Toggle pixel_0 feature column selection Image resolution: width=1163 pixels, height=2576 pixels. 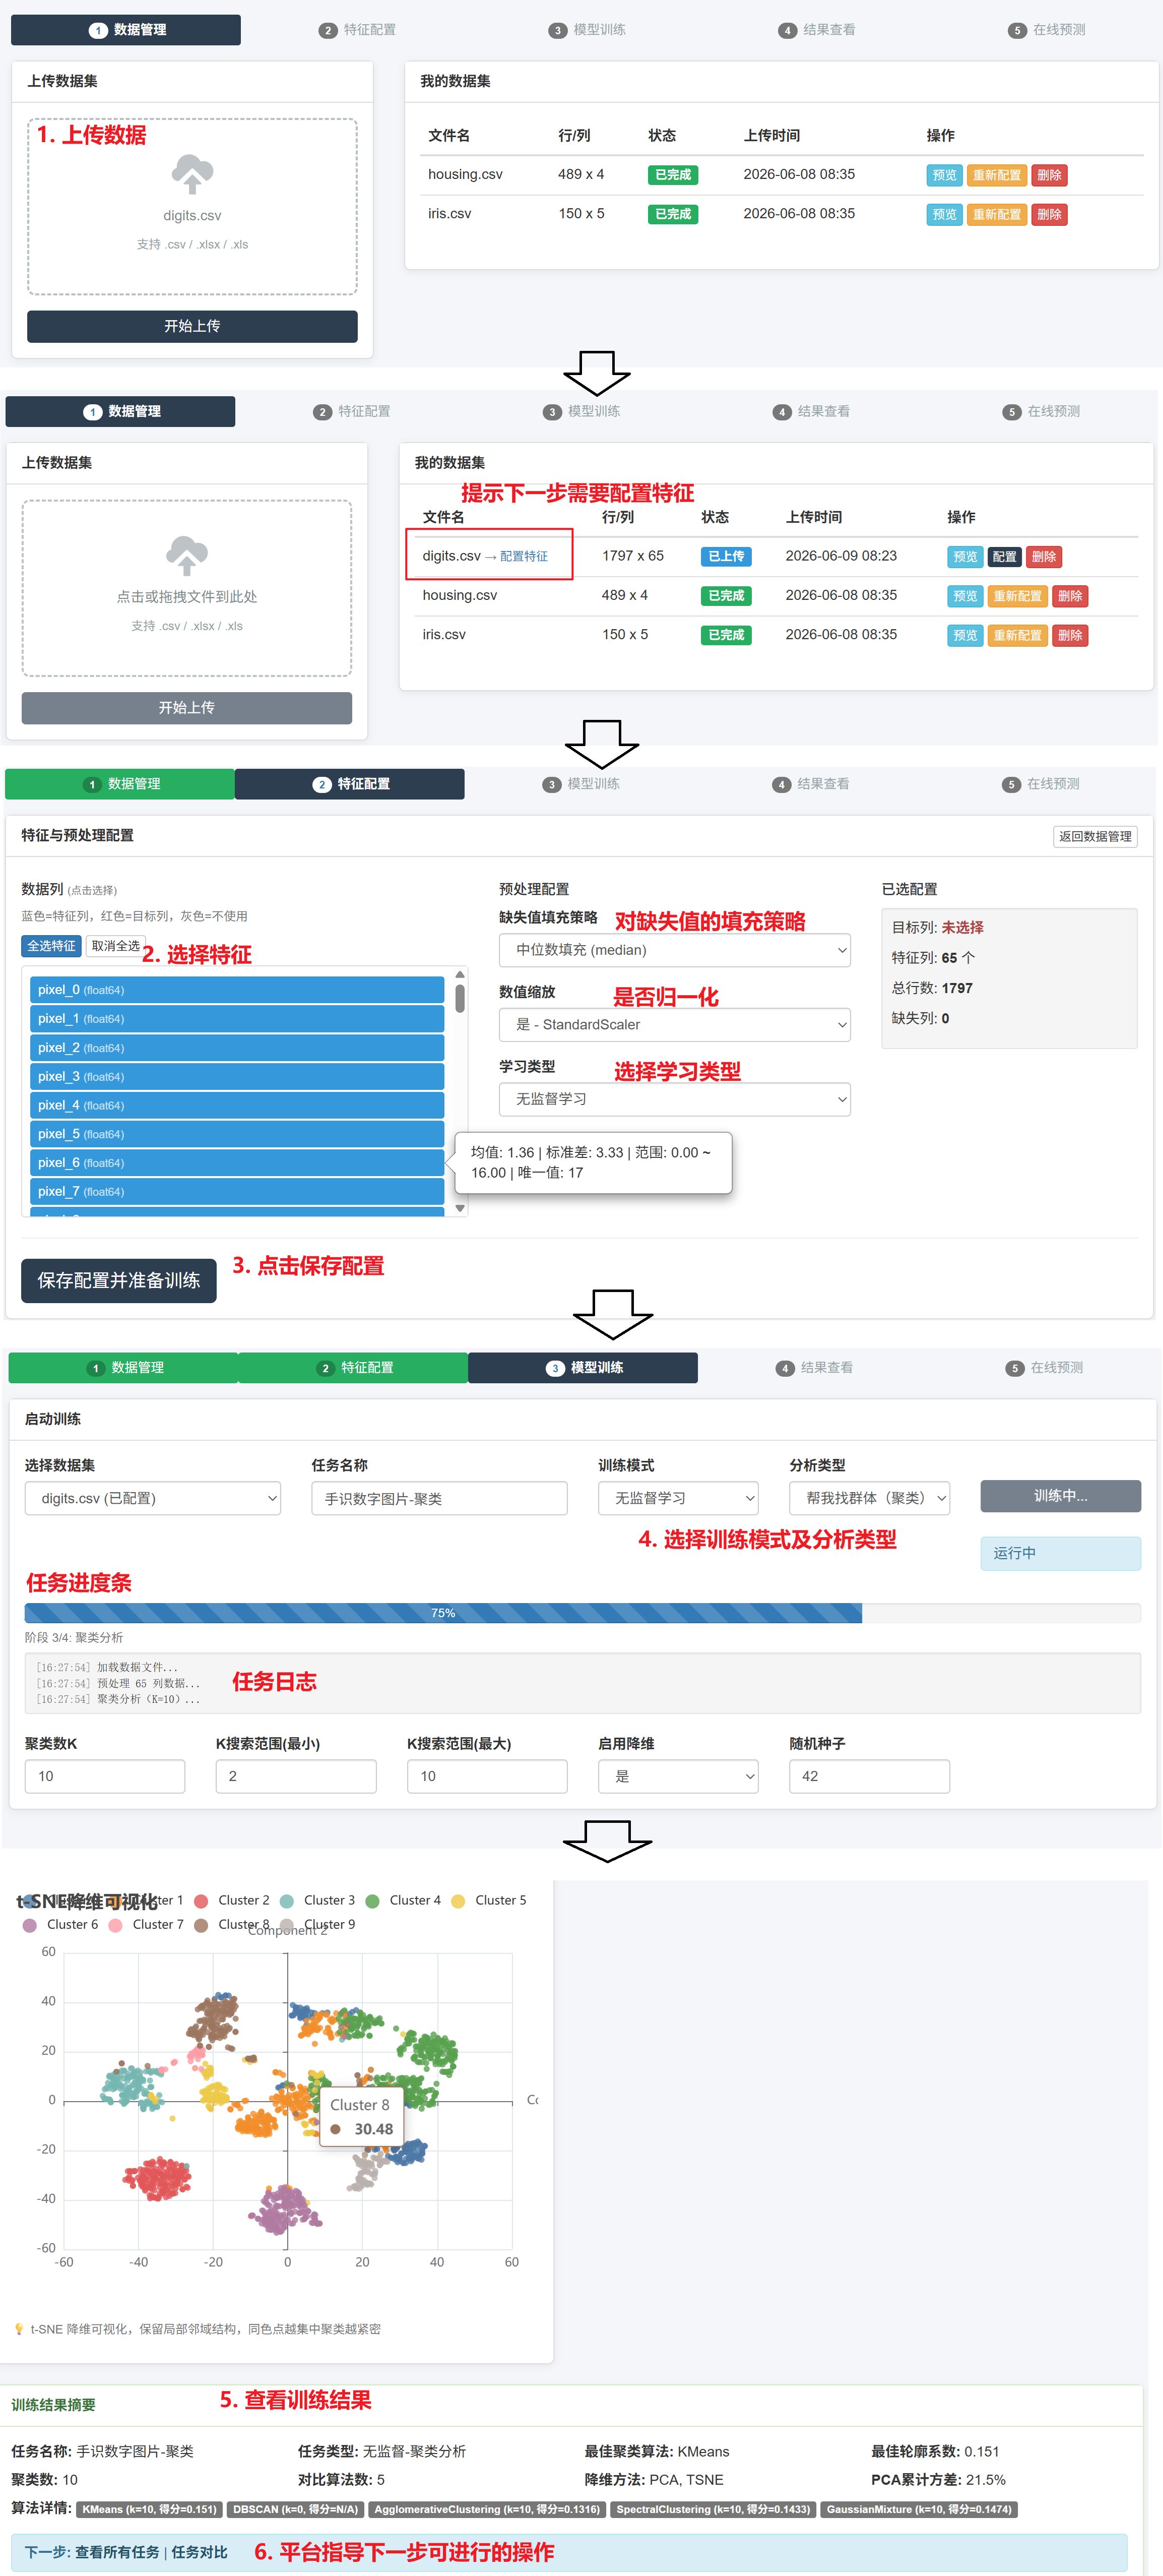(237, 990)
